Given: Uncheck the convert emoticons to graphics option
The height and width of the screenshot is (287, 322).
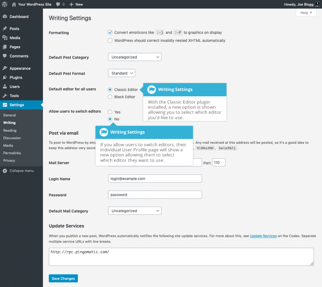Looking at the screenshot, I should click(110, 32).
